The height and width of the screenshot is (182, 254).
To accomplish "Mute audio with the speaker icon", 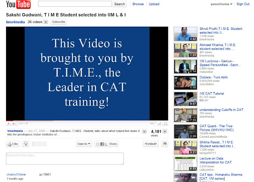I will point(14,124).
